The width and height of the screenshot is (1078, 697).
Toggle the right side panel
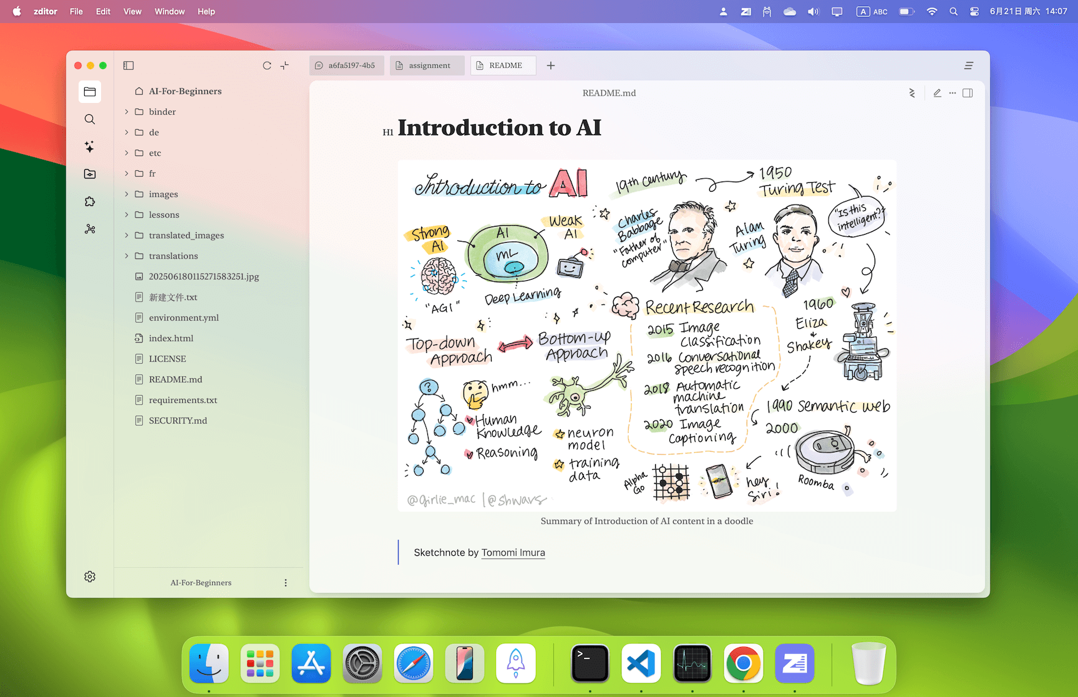click(968, 93)
